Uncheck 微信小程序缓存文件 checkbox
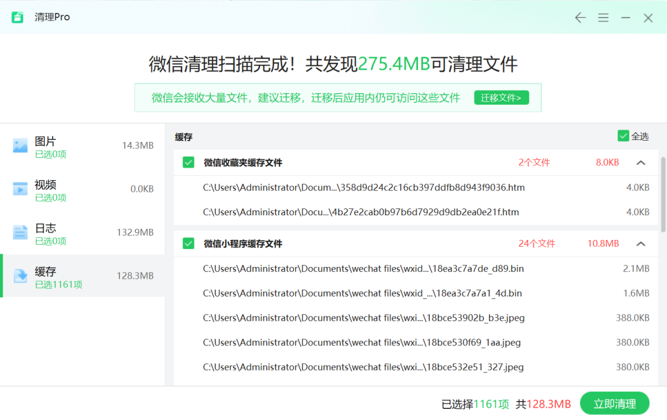 click(188, 244)
